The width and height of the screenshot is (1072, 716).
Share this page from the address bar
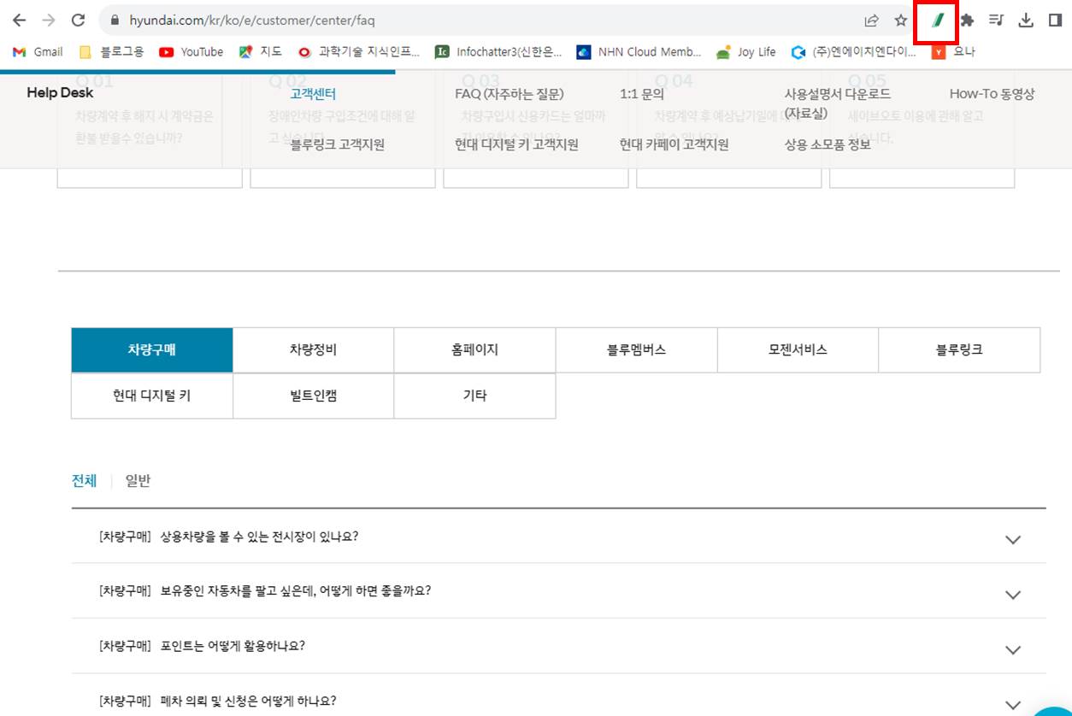coord(871,20)
